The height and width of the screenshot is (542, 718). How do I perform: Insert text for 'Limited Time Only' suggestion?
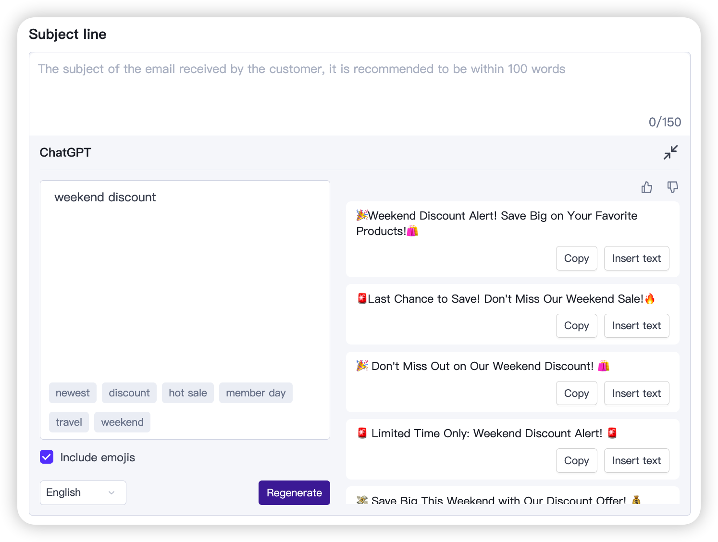(636, 460)
